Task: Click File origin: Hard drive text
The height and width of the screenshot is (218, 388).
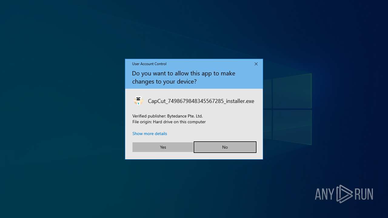Action: [x=169, y=122]
